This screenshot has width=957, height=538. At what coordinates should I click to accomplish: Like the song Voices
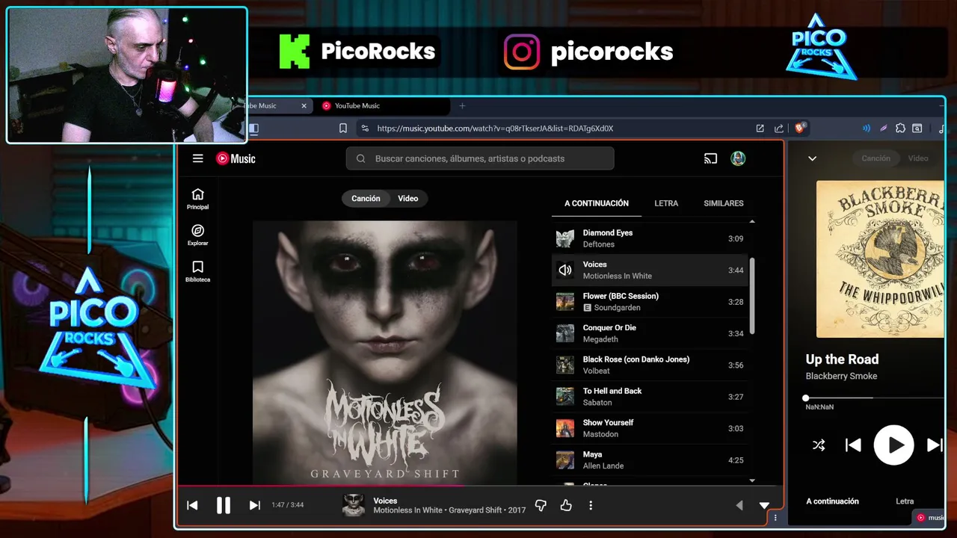click(566, 506)
